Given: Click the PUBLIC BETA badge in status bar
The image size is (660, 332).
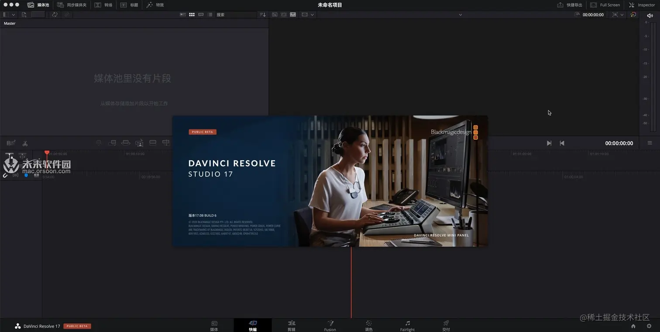Looking at the screenshot, I should tap(77, 326).
